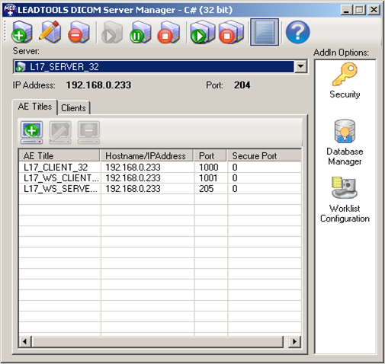This screenshot has height=364, width=385.
Task: Click the disabled Edit AE Title icon
Action: (60, 133)
